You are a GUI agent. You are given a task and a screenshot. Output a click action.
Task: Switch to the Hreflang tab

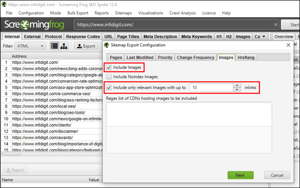(x=246, y=58)
